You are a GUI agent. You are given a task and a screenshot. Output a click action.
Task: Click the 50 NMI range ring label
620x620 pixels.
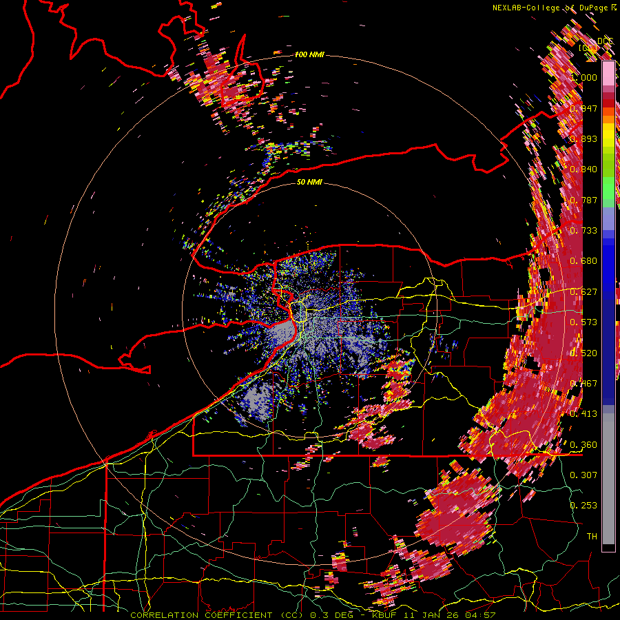pos(309,183)
